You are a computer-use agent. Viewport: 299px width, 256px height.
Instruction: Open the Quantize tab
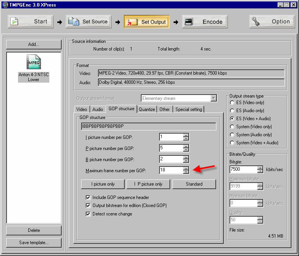tap(147, 109)
